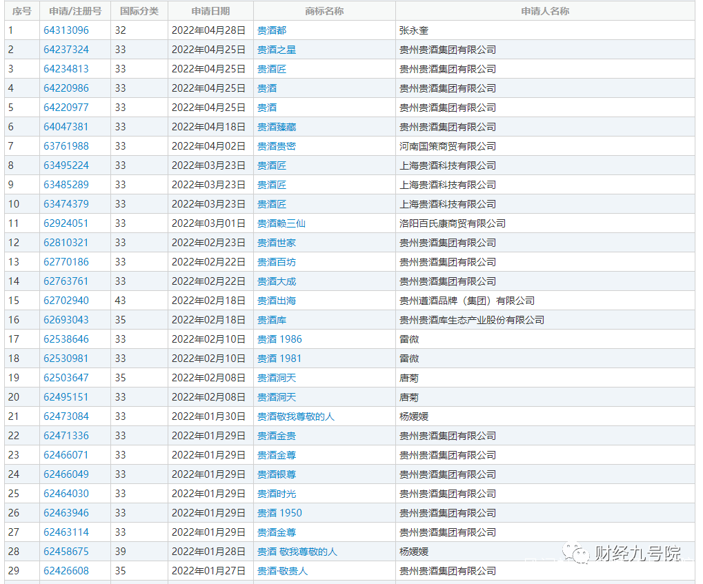Open trademark 贵酒 1981

(279, 359)
